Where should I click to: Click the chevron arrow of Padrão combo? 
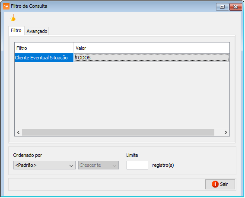pyautogui.click(x=71, y=166)
